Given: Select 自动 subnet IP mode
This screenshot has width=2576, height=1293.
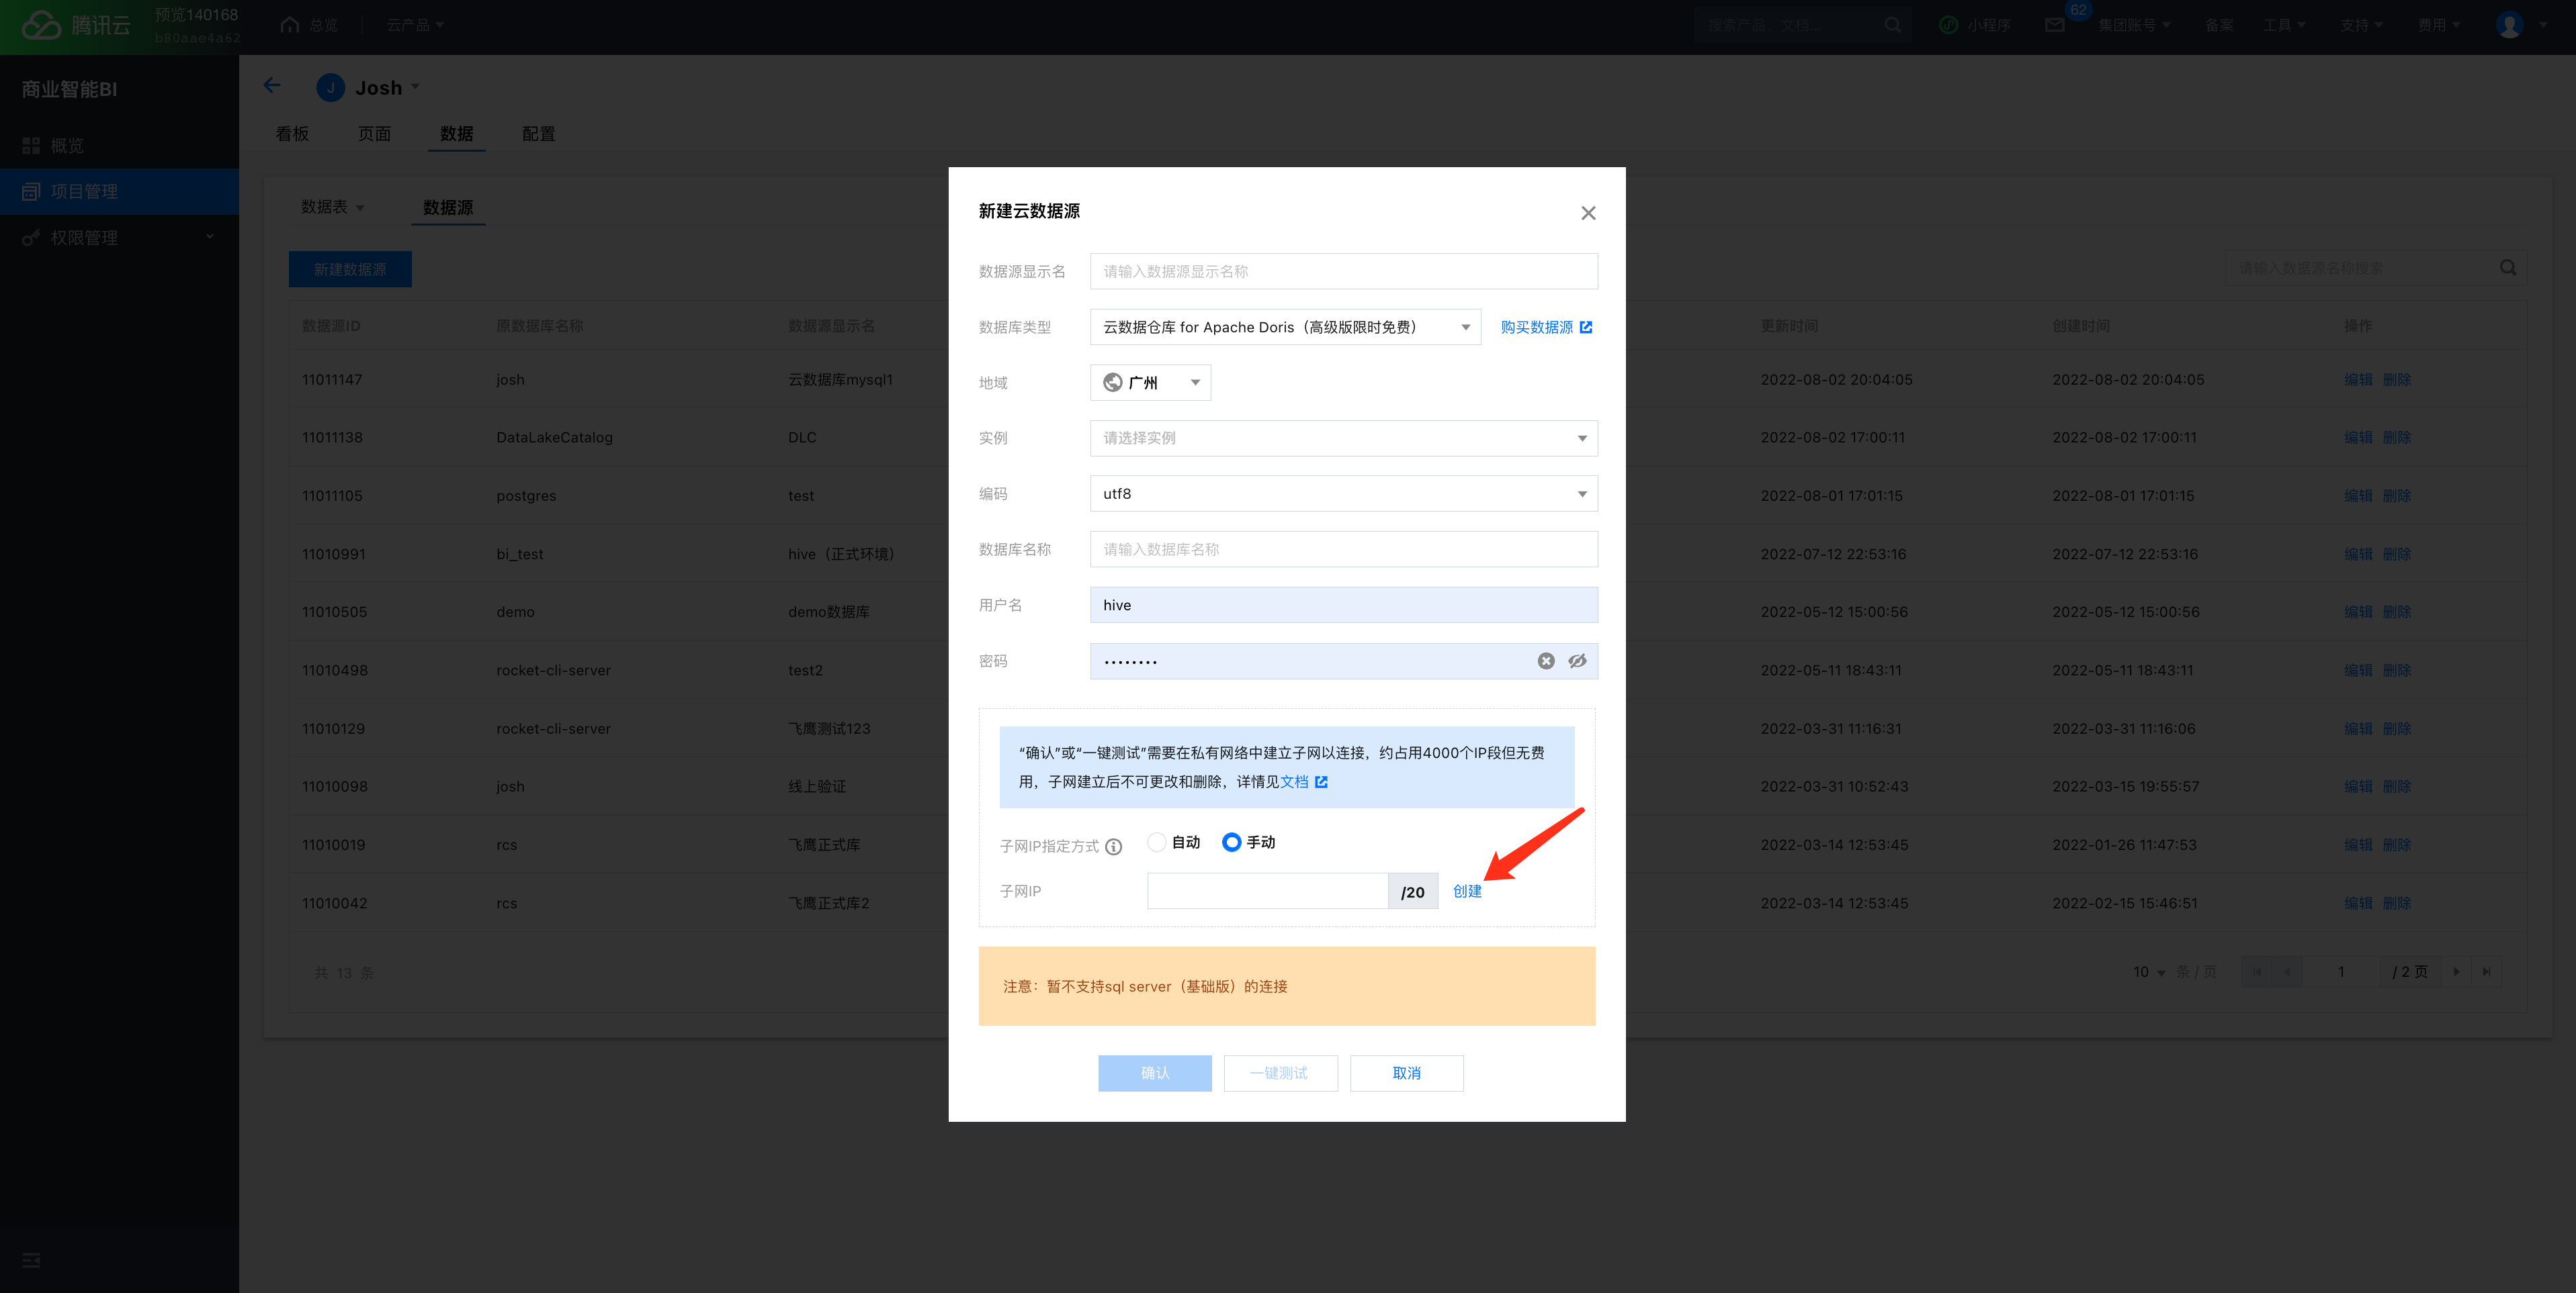Looking at the screenshot, I should (1157, 843).
